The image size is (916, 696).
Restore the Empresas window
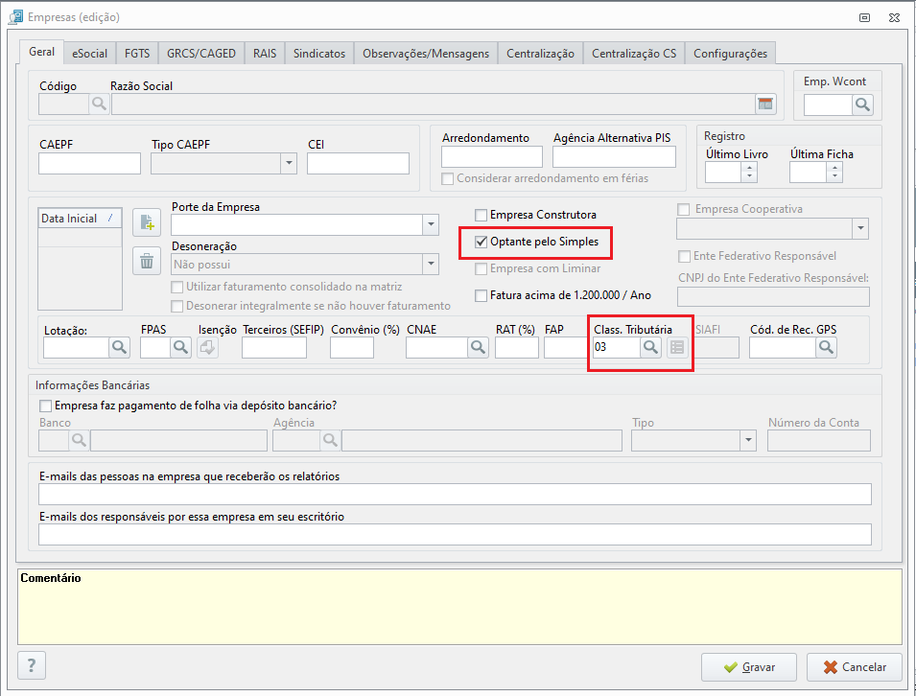coord(864,17)
